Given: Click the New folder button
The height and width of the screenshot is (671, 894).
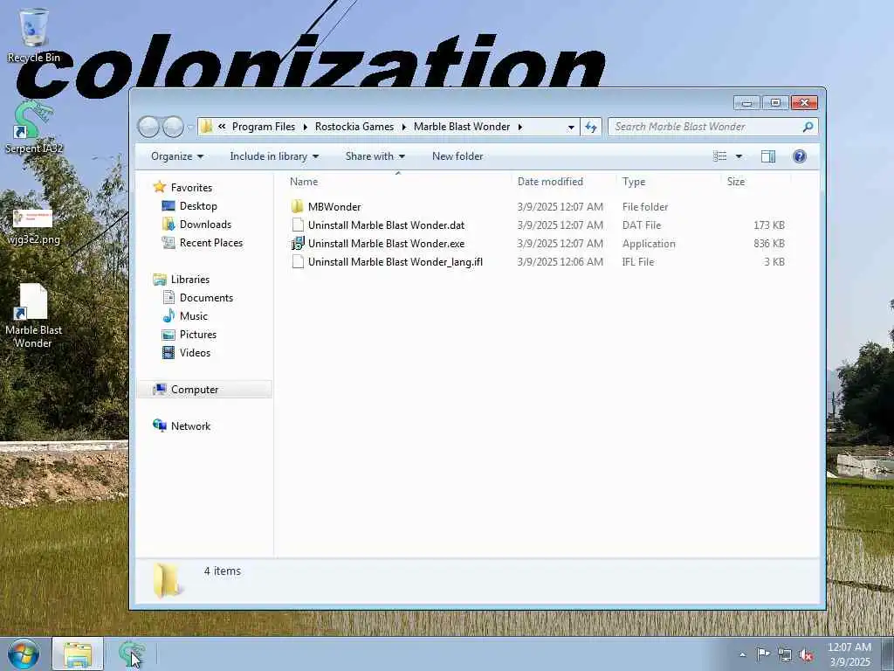Looking at the screenshot, I should point(457,156).
